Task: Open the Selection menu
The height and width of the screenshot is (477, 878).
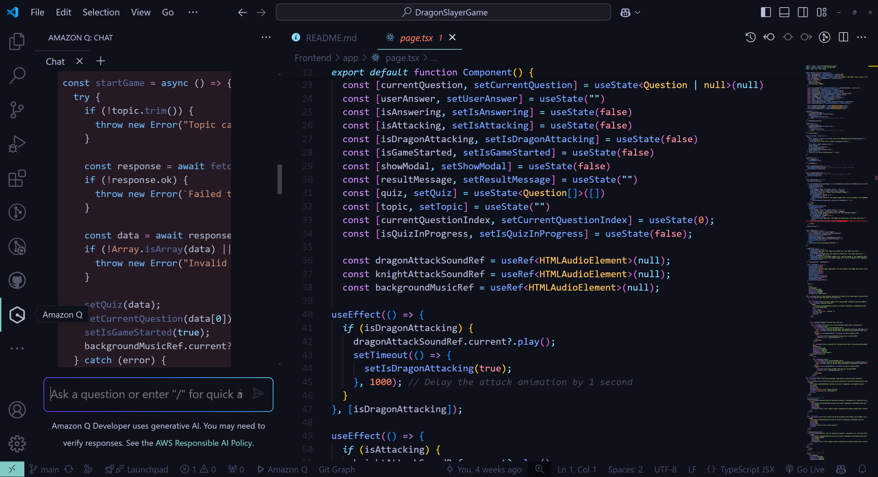Action: click(x=101, y=12)
